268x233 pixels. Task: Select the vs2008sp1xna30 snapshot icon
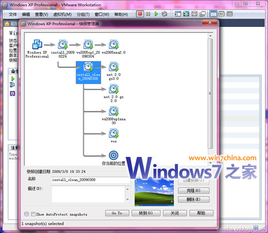pyautogui.click(x=114, y=111)
